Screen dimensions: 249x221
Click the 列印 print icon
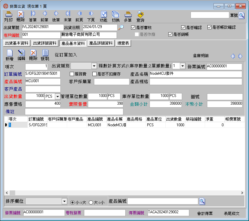(x=8, y=16)
